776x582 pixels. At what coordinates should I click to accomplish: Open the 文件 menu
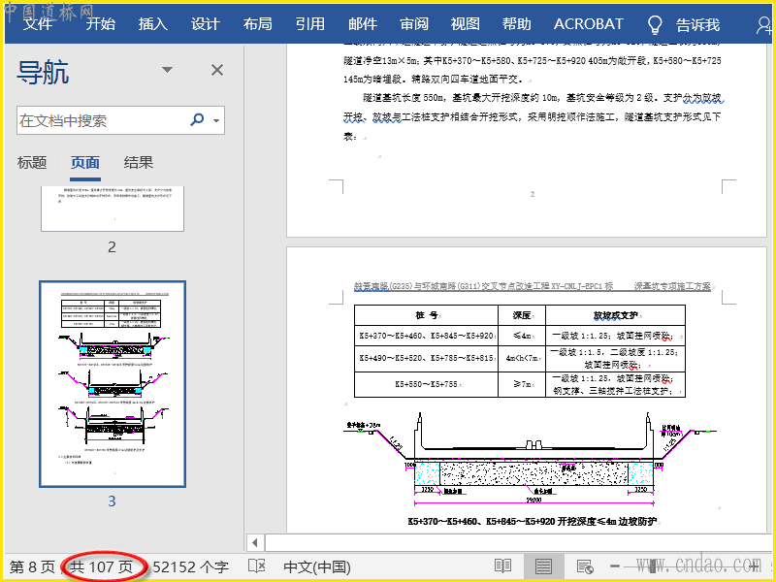[x=38, y=23]
